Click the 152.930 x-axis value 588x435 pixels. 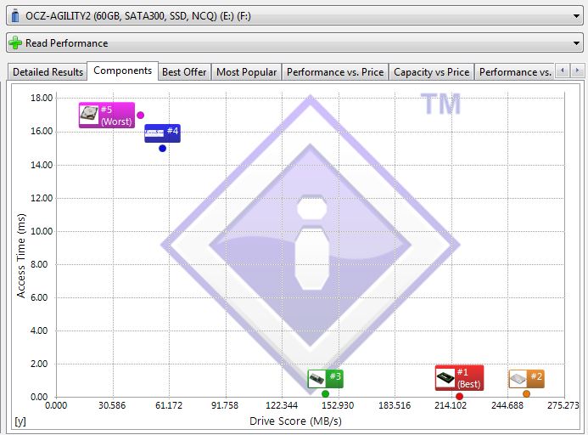click(x=338, y=406)
